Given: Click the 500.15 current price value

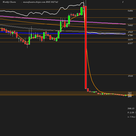Looking at the screenshot, I should (x=131, y=109).
